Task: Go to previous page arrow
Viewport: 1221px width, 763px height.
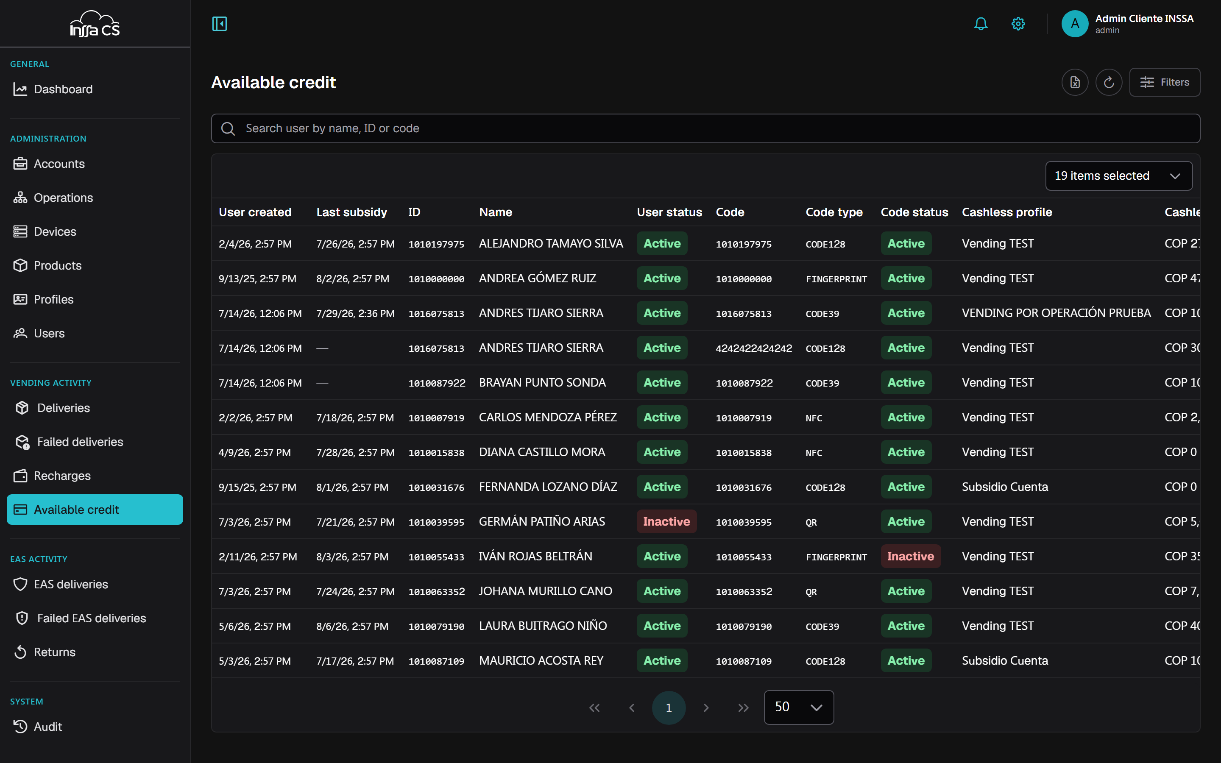Action: coord(632,708)
